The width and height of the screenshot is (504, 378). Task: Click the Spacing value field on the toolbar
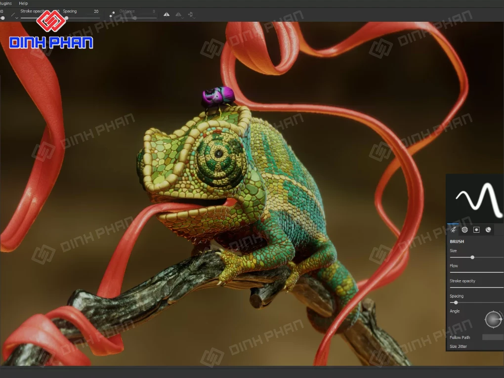point(95,11)
